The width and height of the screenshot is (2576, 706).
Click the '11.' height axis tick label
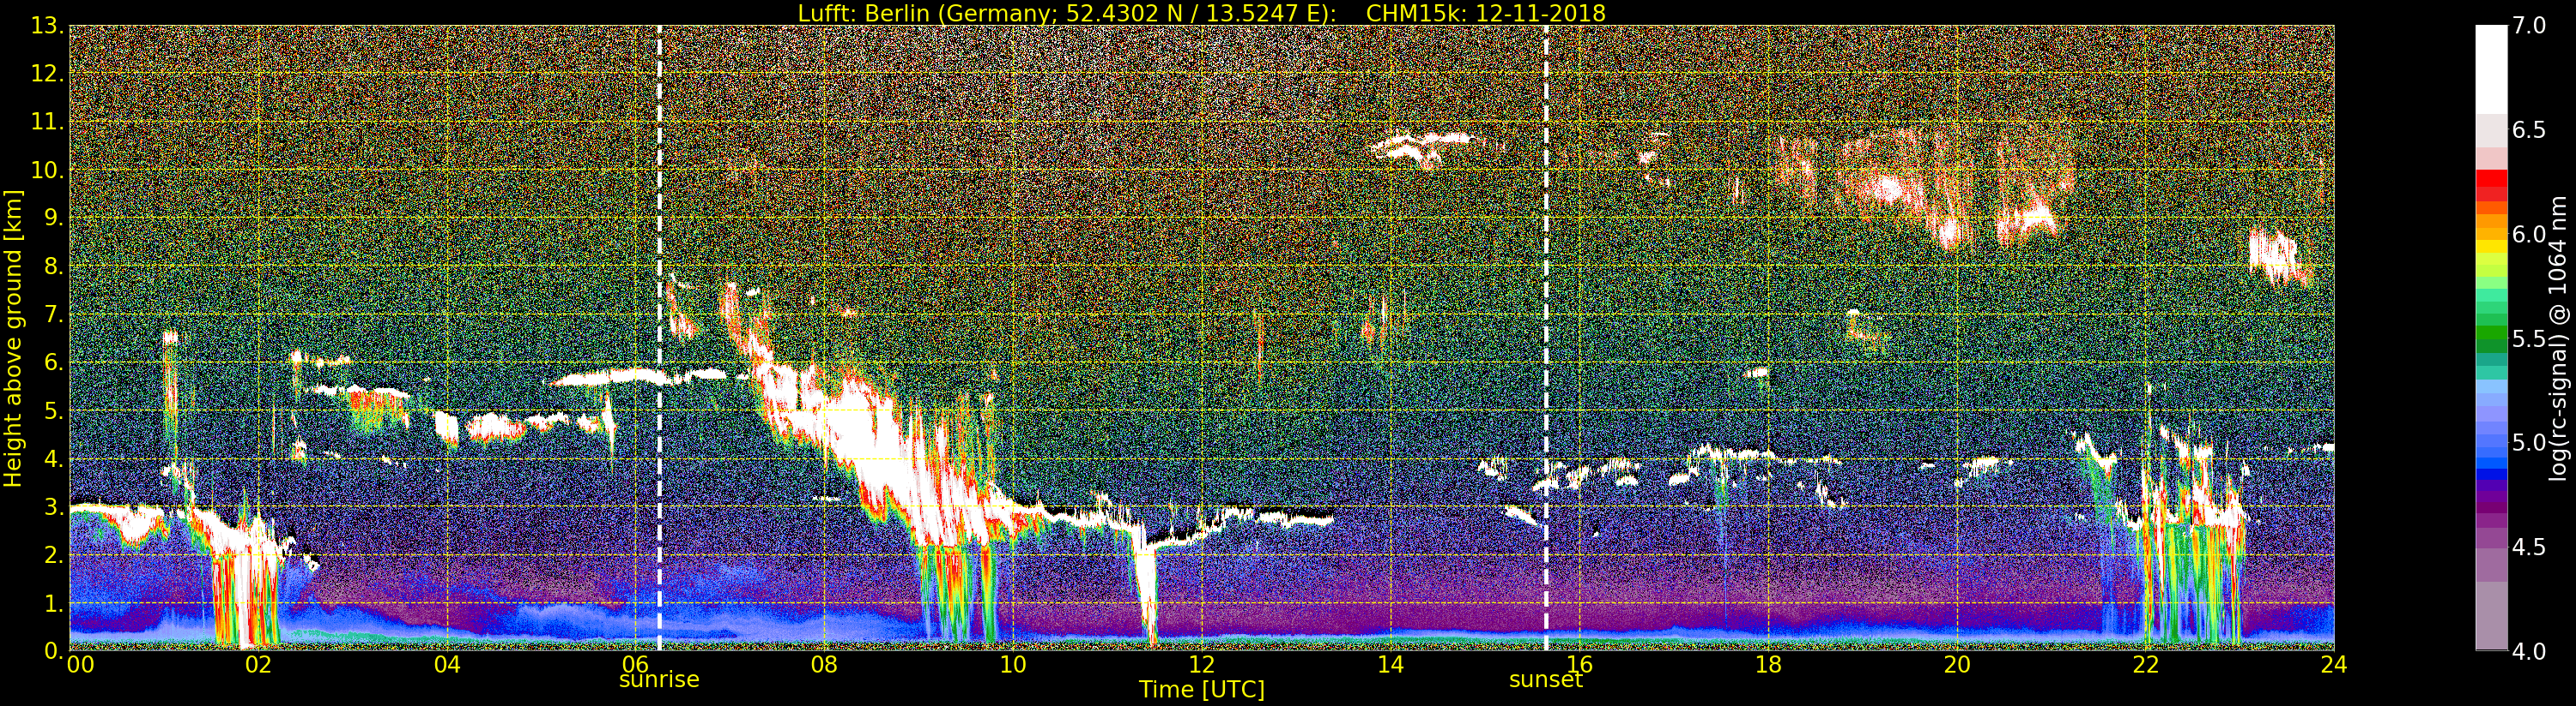47,122
